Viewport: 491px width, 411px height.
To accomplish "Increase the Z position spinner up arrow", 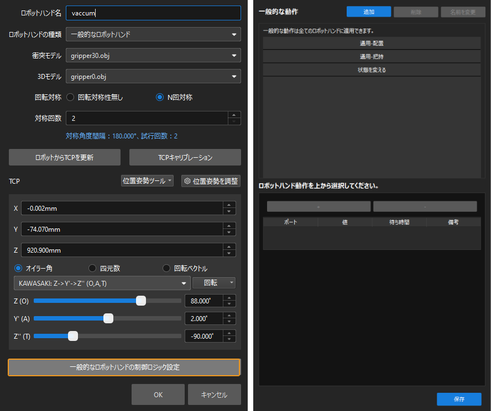I will click(x=229, y=247).
